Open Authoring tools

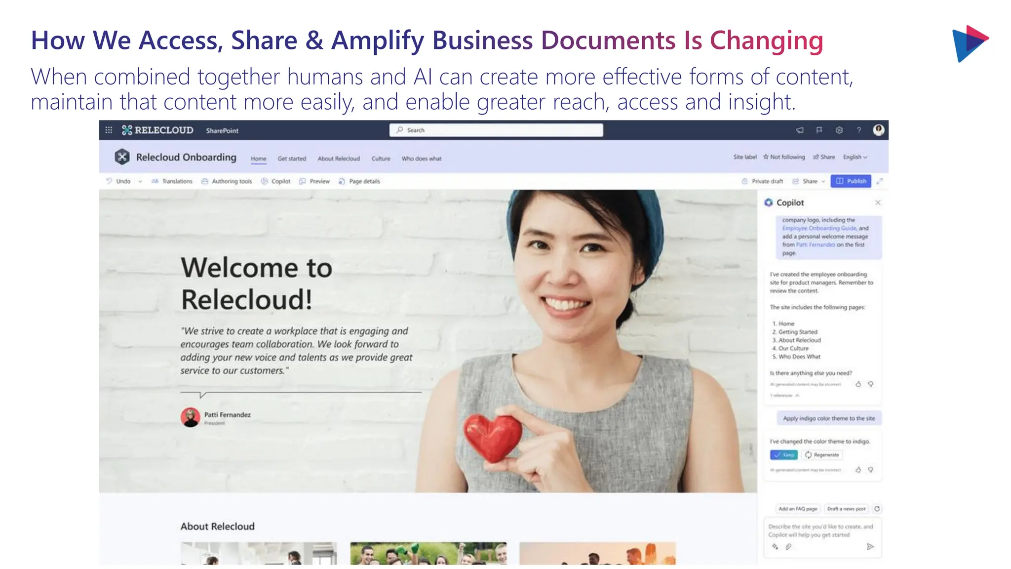point(227,181)
